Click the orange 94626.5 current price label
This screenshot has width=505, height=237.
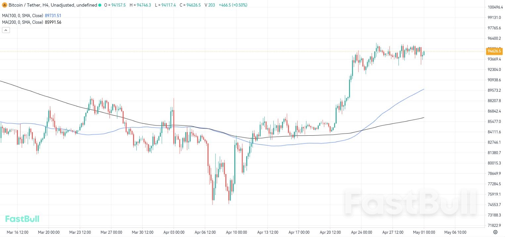tap(494, 51)
